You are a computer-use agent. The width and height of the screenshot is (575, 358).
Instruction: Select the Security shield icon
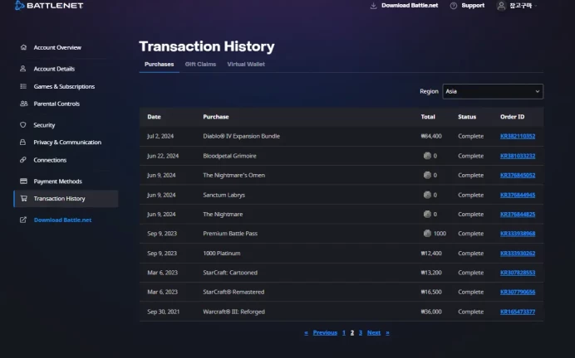23,124
